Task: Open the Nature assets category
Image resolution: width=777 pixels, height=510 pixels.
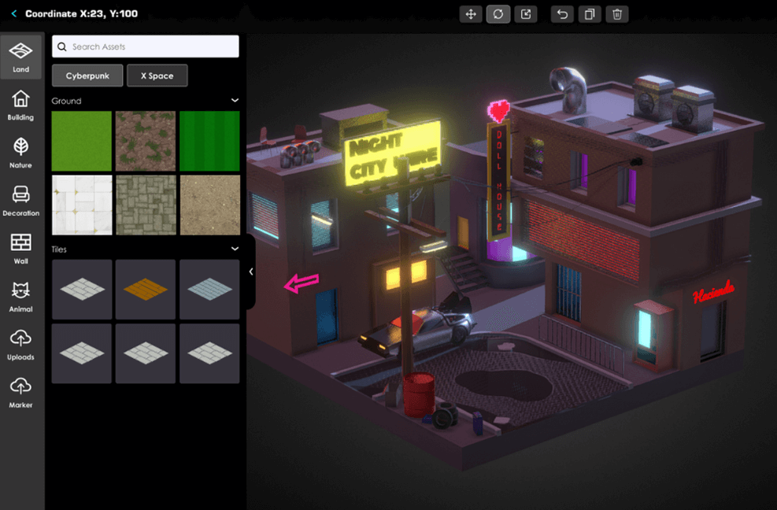Action: (21, 153)
